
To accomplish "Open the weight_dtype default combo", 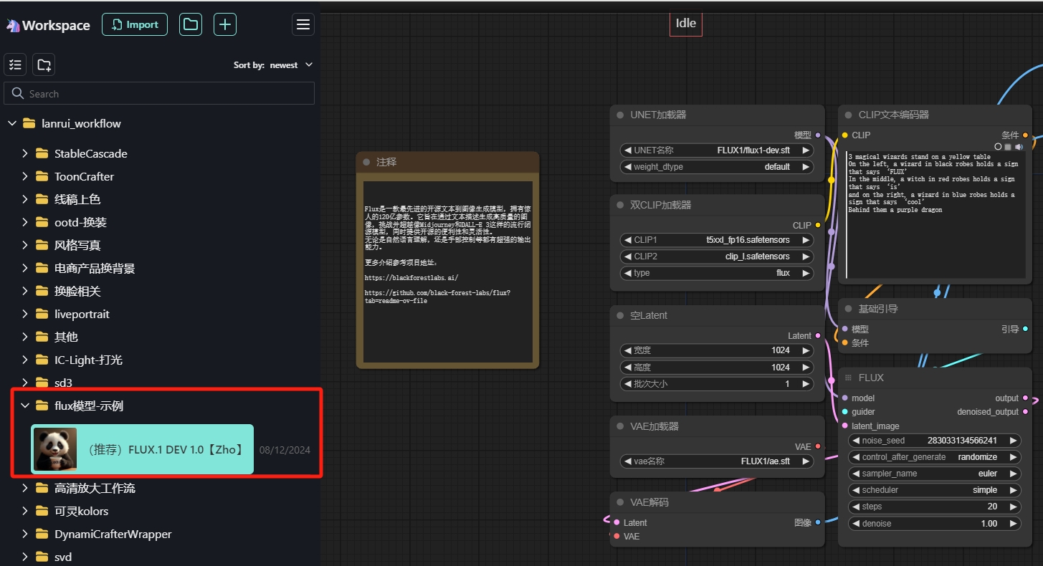I will (x=717, y=167).
